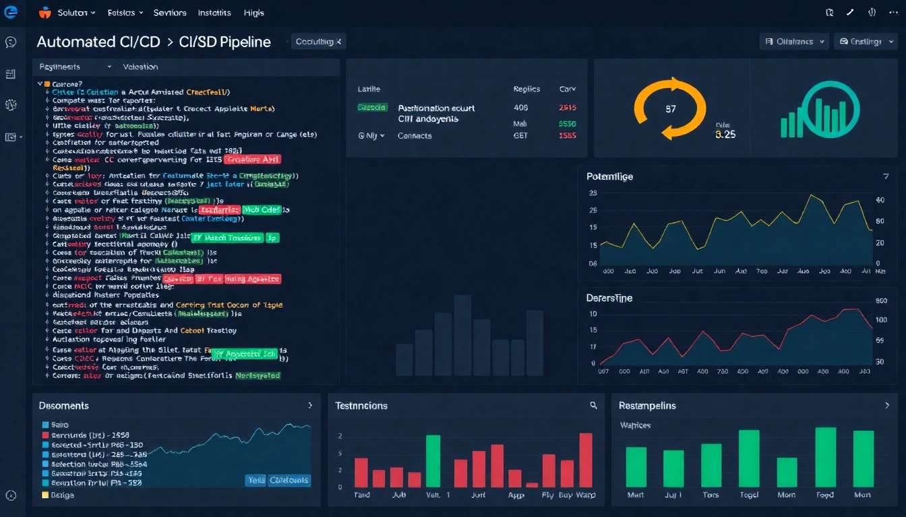Open the Payments dropdown above the code panel
Image resolution: width=906 pixels, height=517 pixels.
73,67
